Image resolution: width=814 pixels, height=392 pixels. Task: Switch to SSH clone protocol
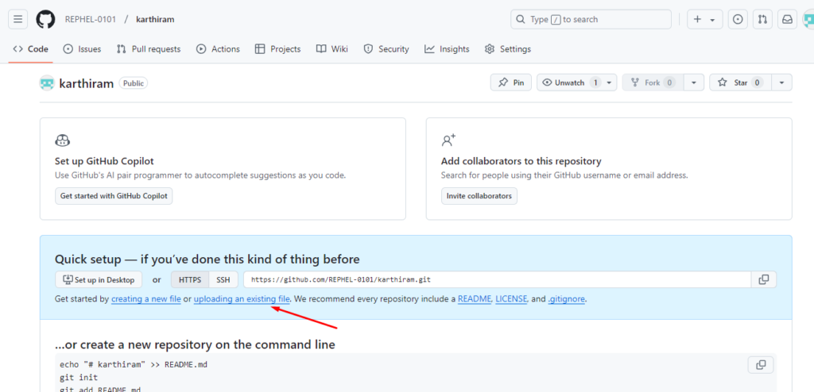point(223,279)
